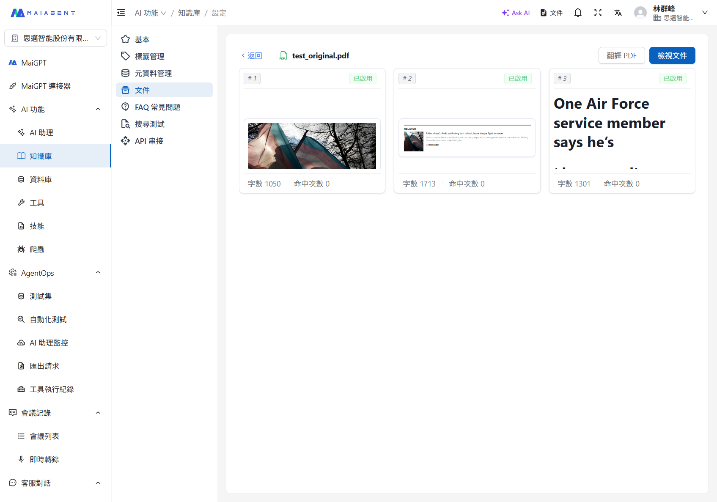Toggle 已啟用 status on chunk #1
The image size is (717, 502).
pyautogui.click(x=363, y=78)
